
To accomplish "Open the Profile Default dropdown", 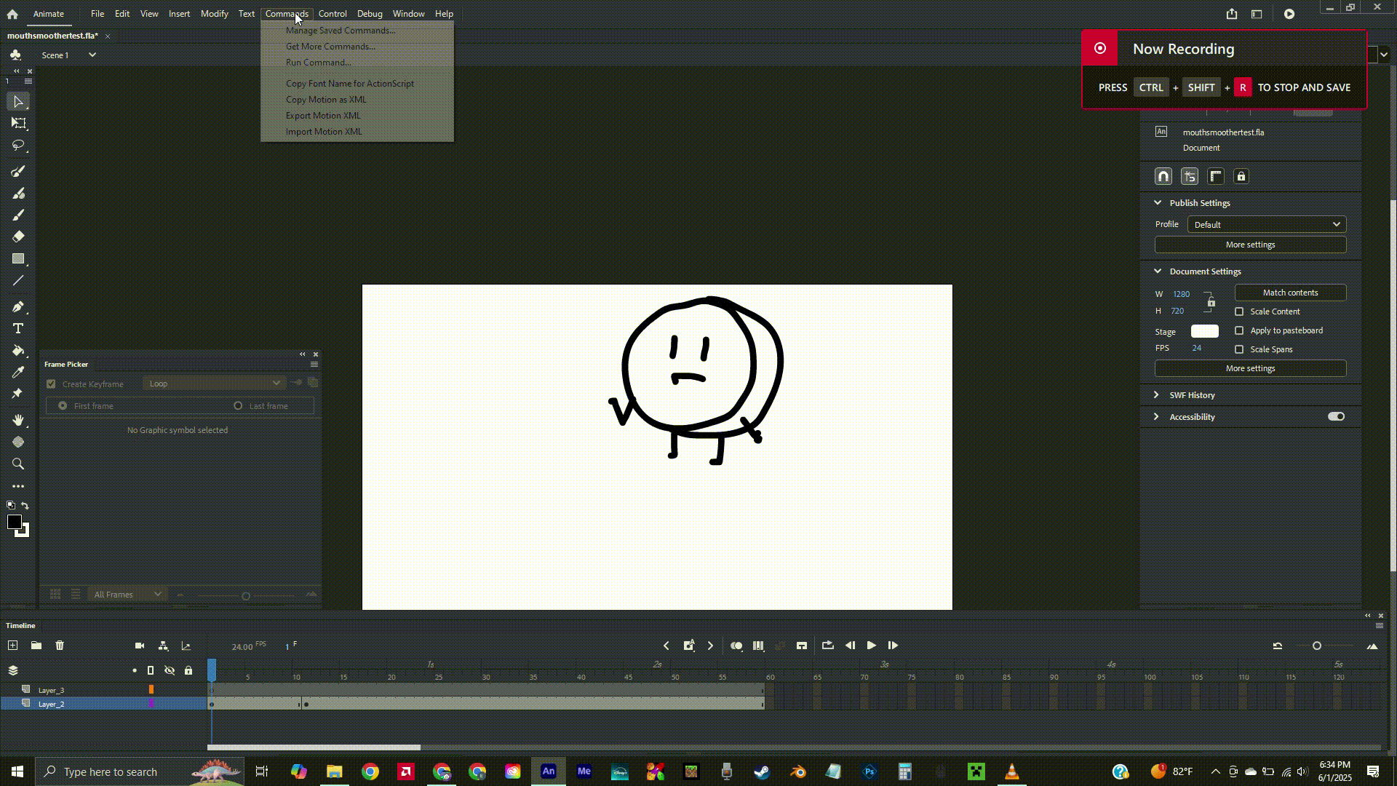I will pyautogui.click(x=1267, y=225).
